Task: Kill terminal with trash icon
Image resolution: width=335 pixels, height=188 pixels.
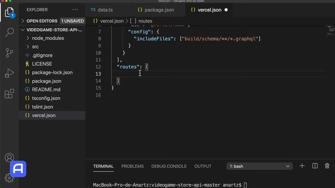Action: click(327, 166)
